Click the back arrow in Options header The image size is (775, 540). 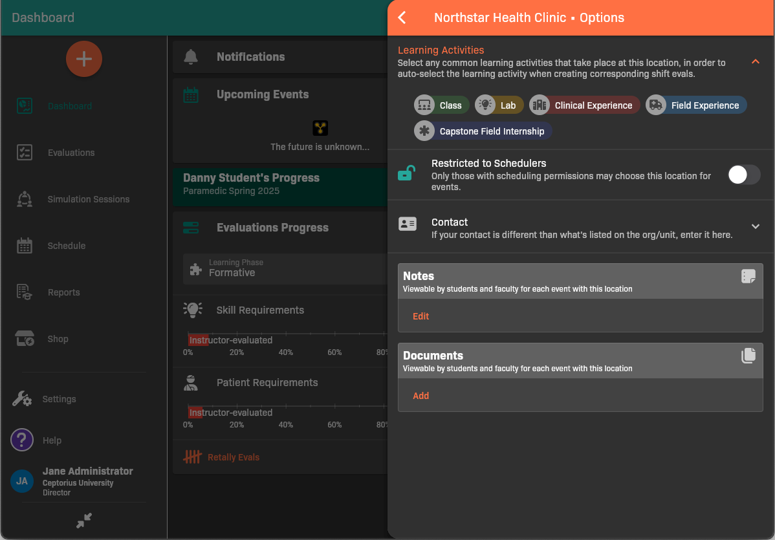402,17
